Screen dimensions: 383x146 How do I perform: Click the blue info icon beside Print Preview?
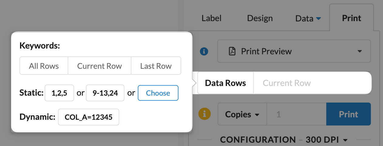point(204,52)
